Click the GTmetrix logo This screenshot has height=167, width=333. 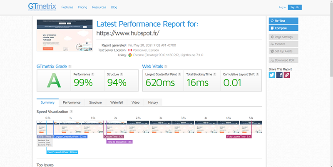(42, 7)
